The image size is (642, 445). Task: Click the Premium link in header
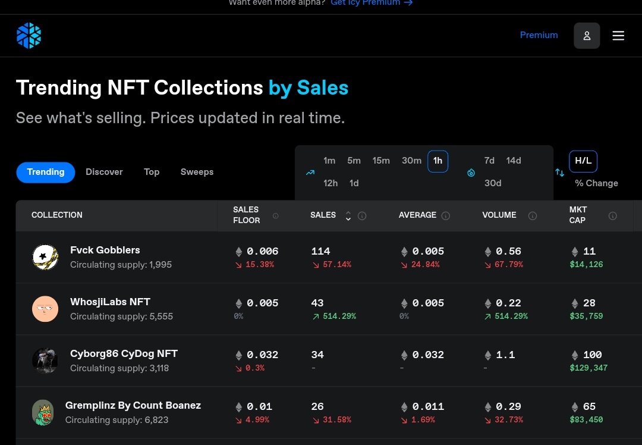click(x=539, y=35)
